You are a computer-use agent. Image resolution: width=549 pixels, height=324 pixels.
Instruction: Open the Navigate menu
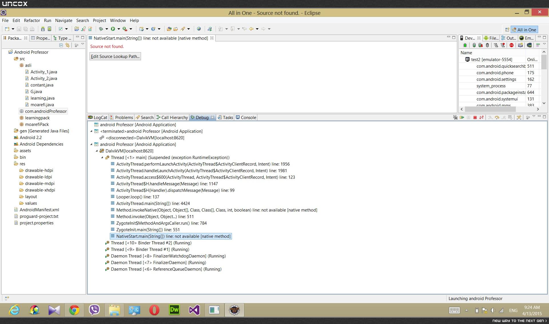(x=64, y=21)
